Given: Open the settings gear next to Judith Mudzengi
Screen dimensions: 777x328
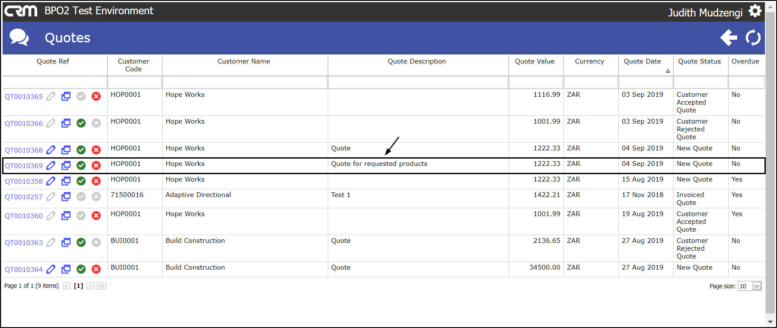Looking at the screenshot, I should click(755, 11).
